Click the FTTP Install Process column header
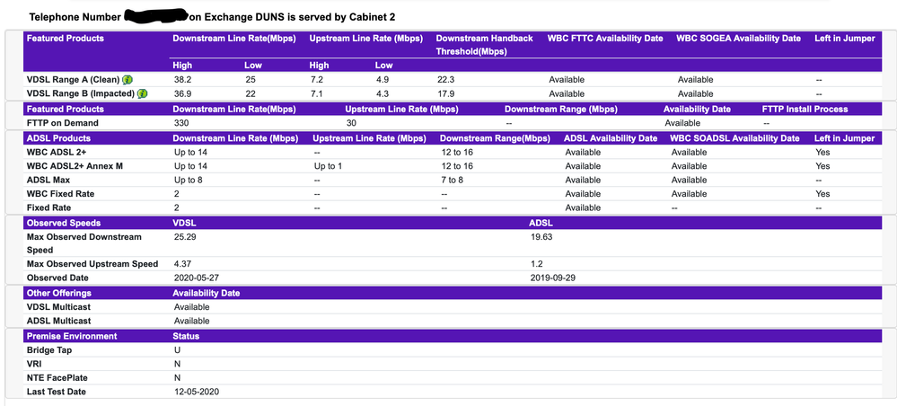This screenshot has width=897, height=406. (x=805, y=109)
